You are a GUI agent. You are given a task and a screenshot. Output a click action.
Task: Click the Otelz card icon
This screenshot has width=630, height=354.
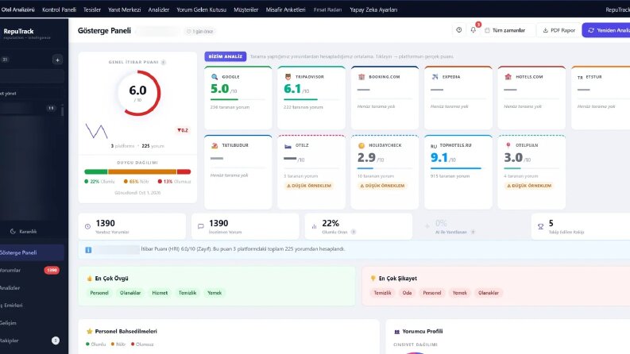[288, 146]
